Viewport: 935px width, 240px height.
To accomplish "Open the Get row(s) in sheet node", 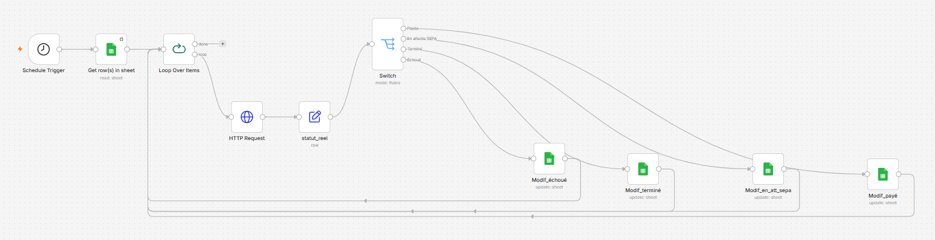I will tap(111, 49).
